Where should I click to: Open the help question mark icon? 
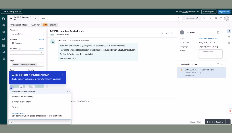point(221,18)
